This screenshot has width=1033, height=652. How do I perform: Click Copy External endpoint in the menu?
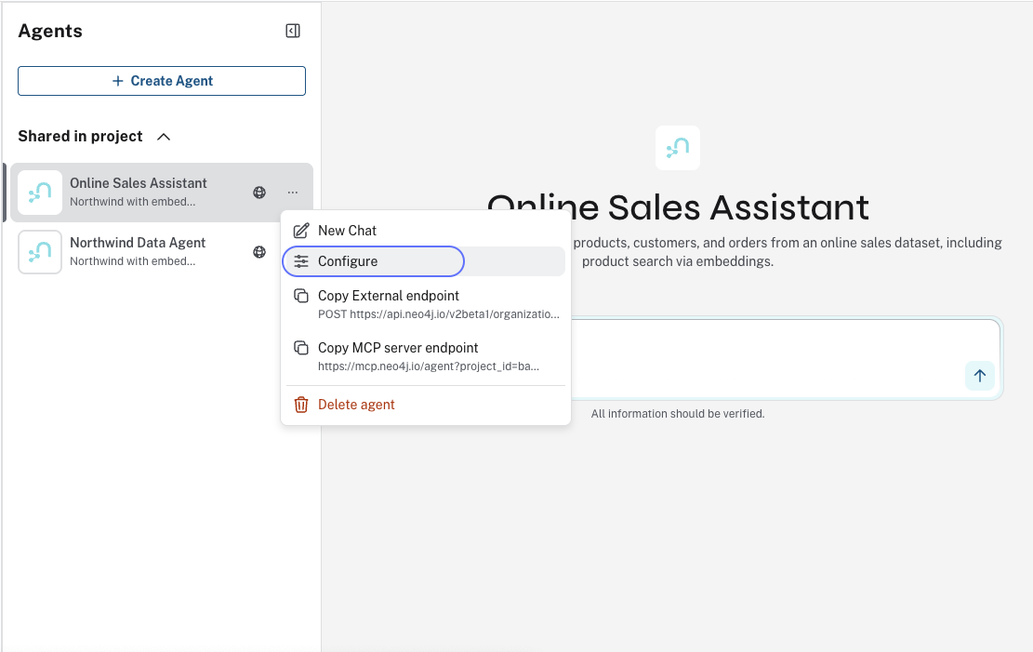pyautogui.click(x=389, y=295)
